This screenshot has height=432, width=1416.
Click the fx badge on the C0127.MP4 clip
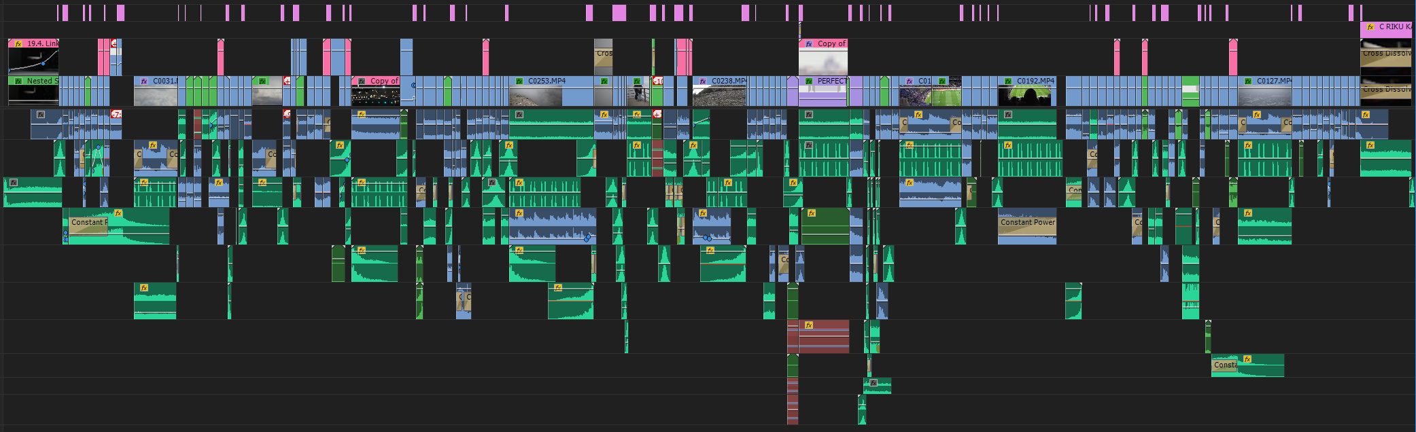coord(1247,81)
